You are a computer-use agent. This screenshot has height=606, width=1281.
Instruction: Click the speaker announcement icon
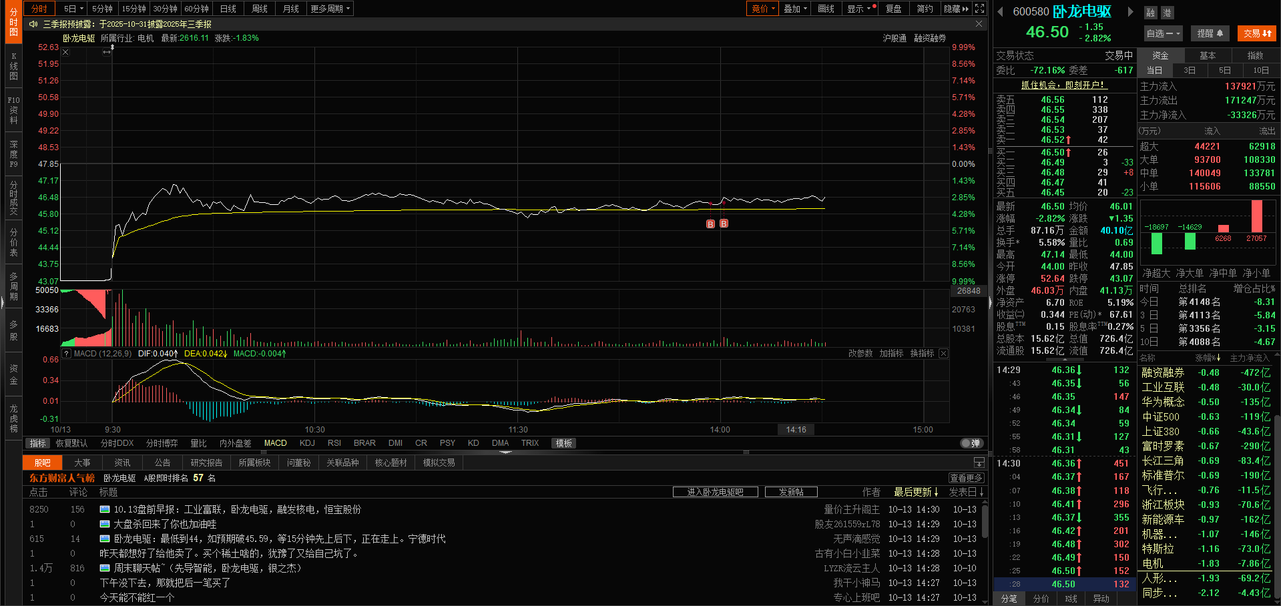(33, 24)
